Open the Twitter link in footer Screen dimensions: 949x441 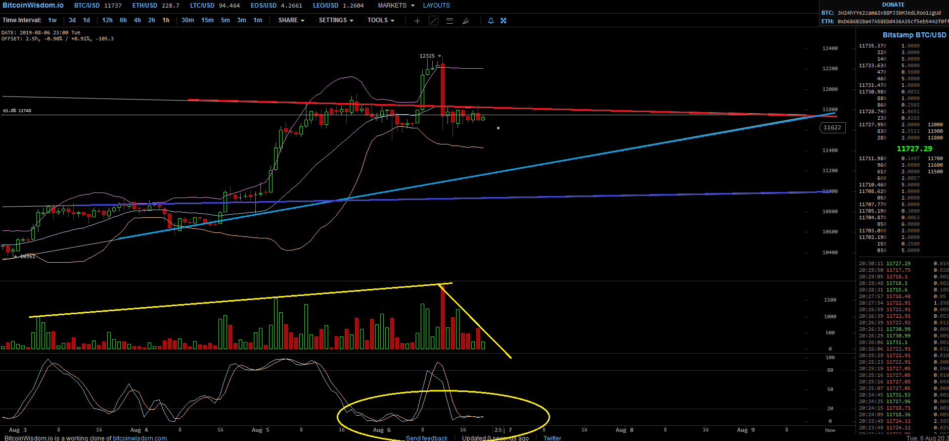coord(552,438)
